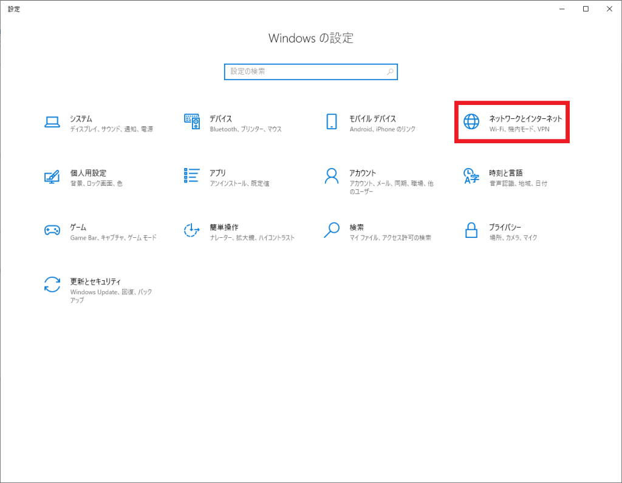Open ネットワークとインターネット category title
The width and height of the screenshot is (622, 483).
pos(525,119)
